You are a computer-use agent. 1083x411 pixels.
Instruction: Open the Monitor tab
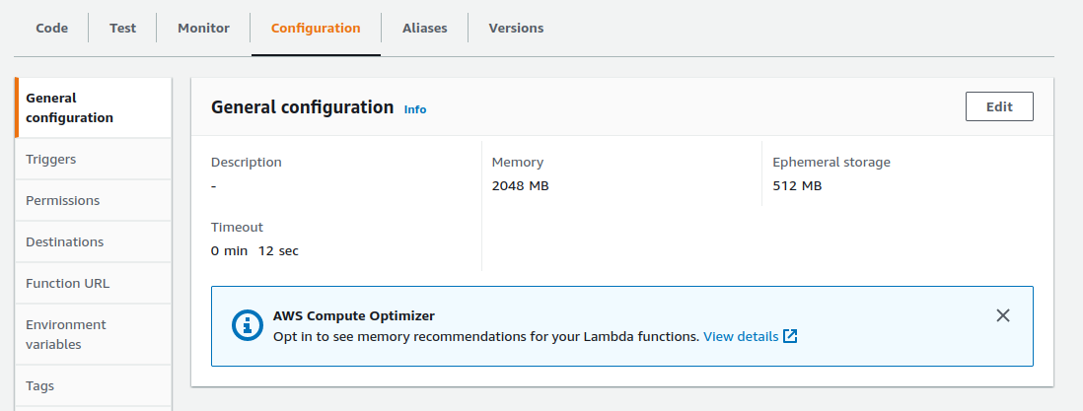203,28
